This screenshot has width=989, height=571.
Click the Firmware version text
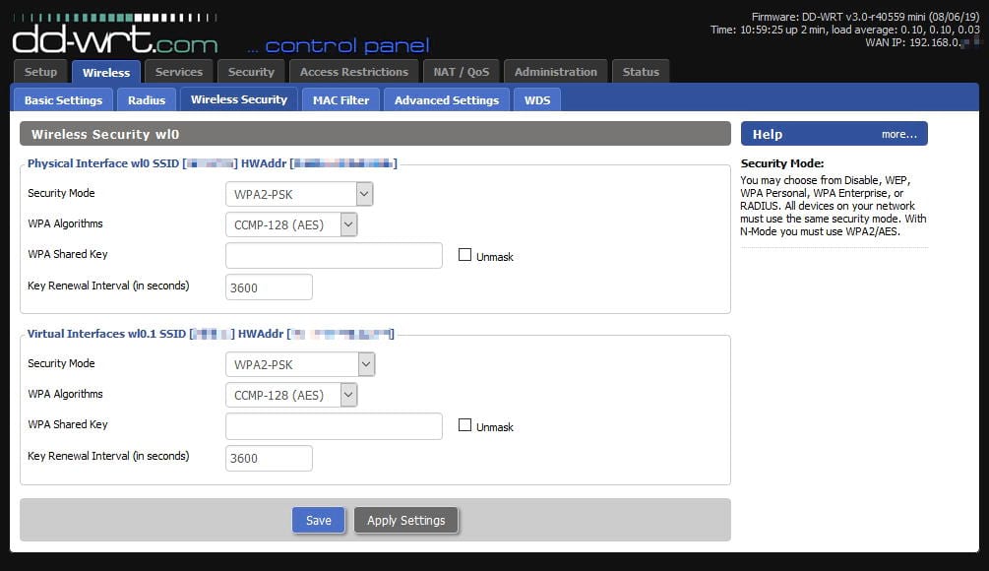pyautogui.click(x=865, y=17)
